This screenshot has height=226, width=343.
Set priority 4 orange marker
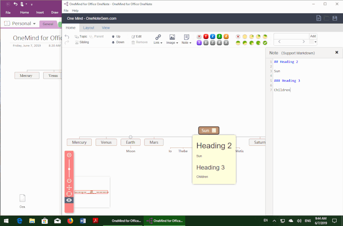click(x=226, y=36)
